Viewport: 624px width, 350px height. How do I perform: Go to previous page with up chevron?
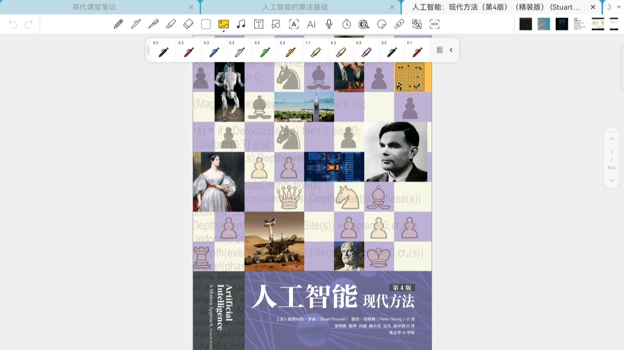coord(611,139)
